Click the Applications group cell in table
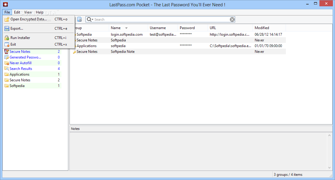This screenshot has width=335, height=180. tap(87, 46)
